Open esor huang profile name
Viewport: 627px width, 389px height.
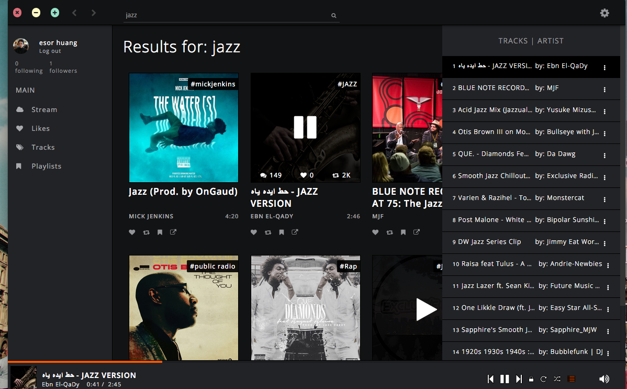tap(58, 42)
